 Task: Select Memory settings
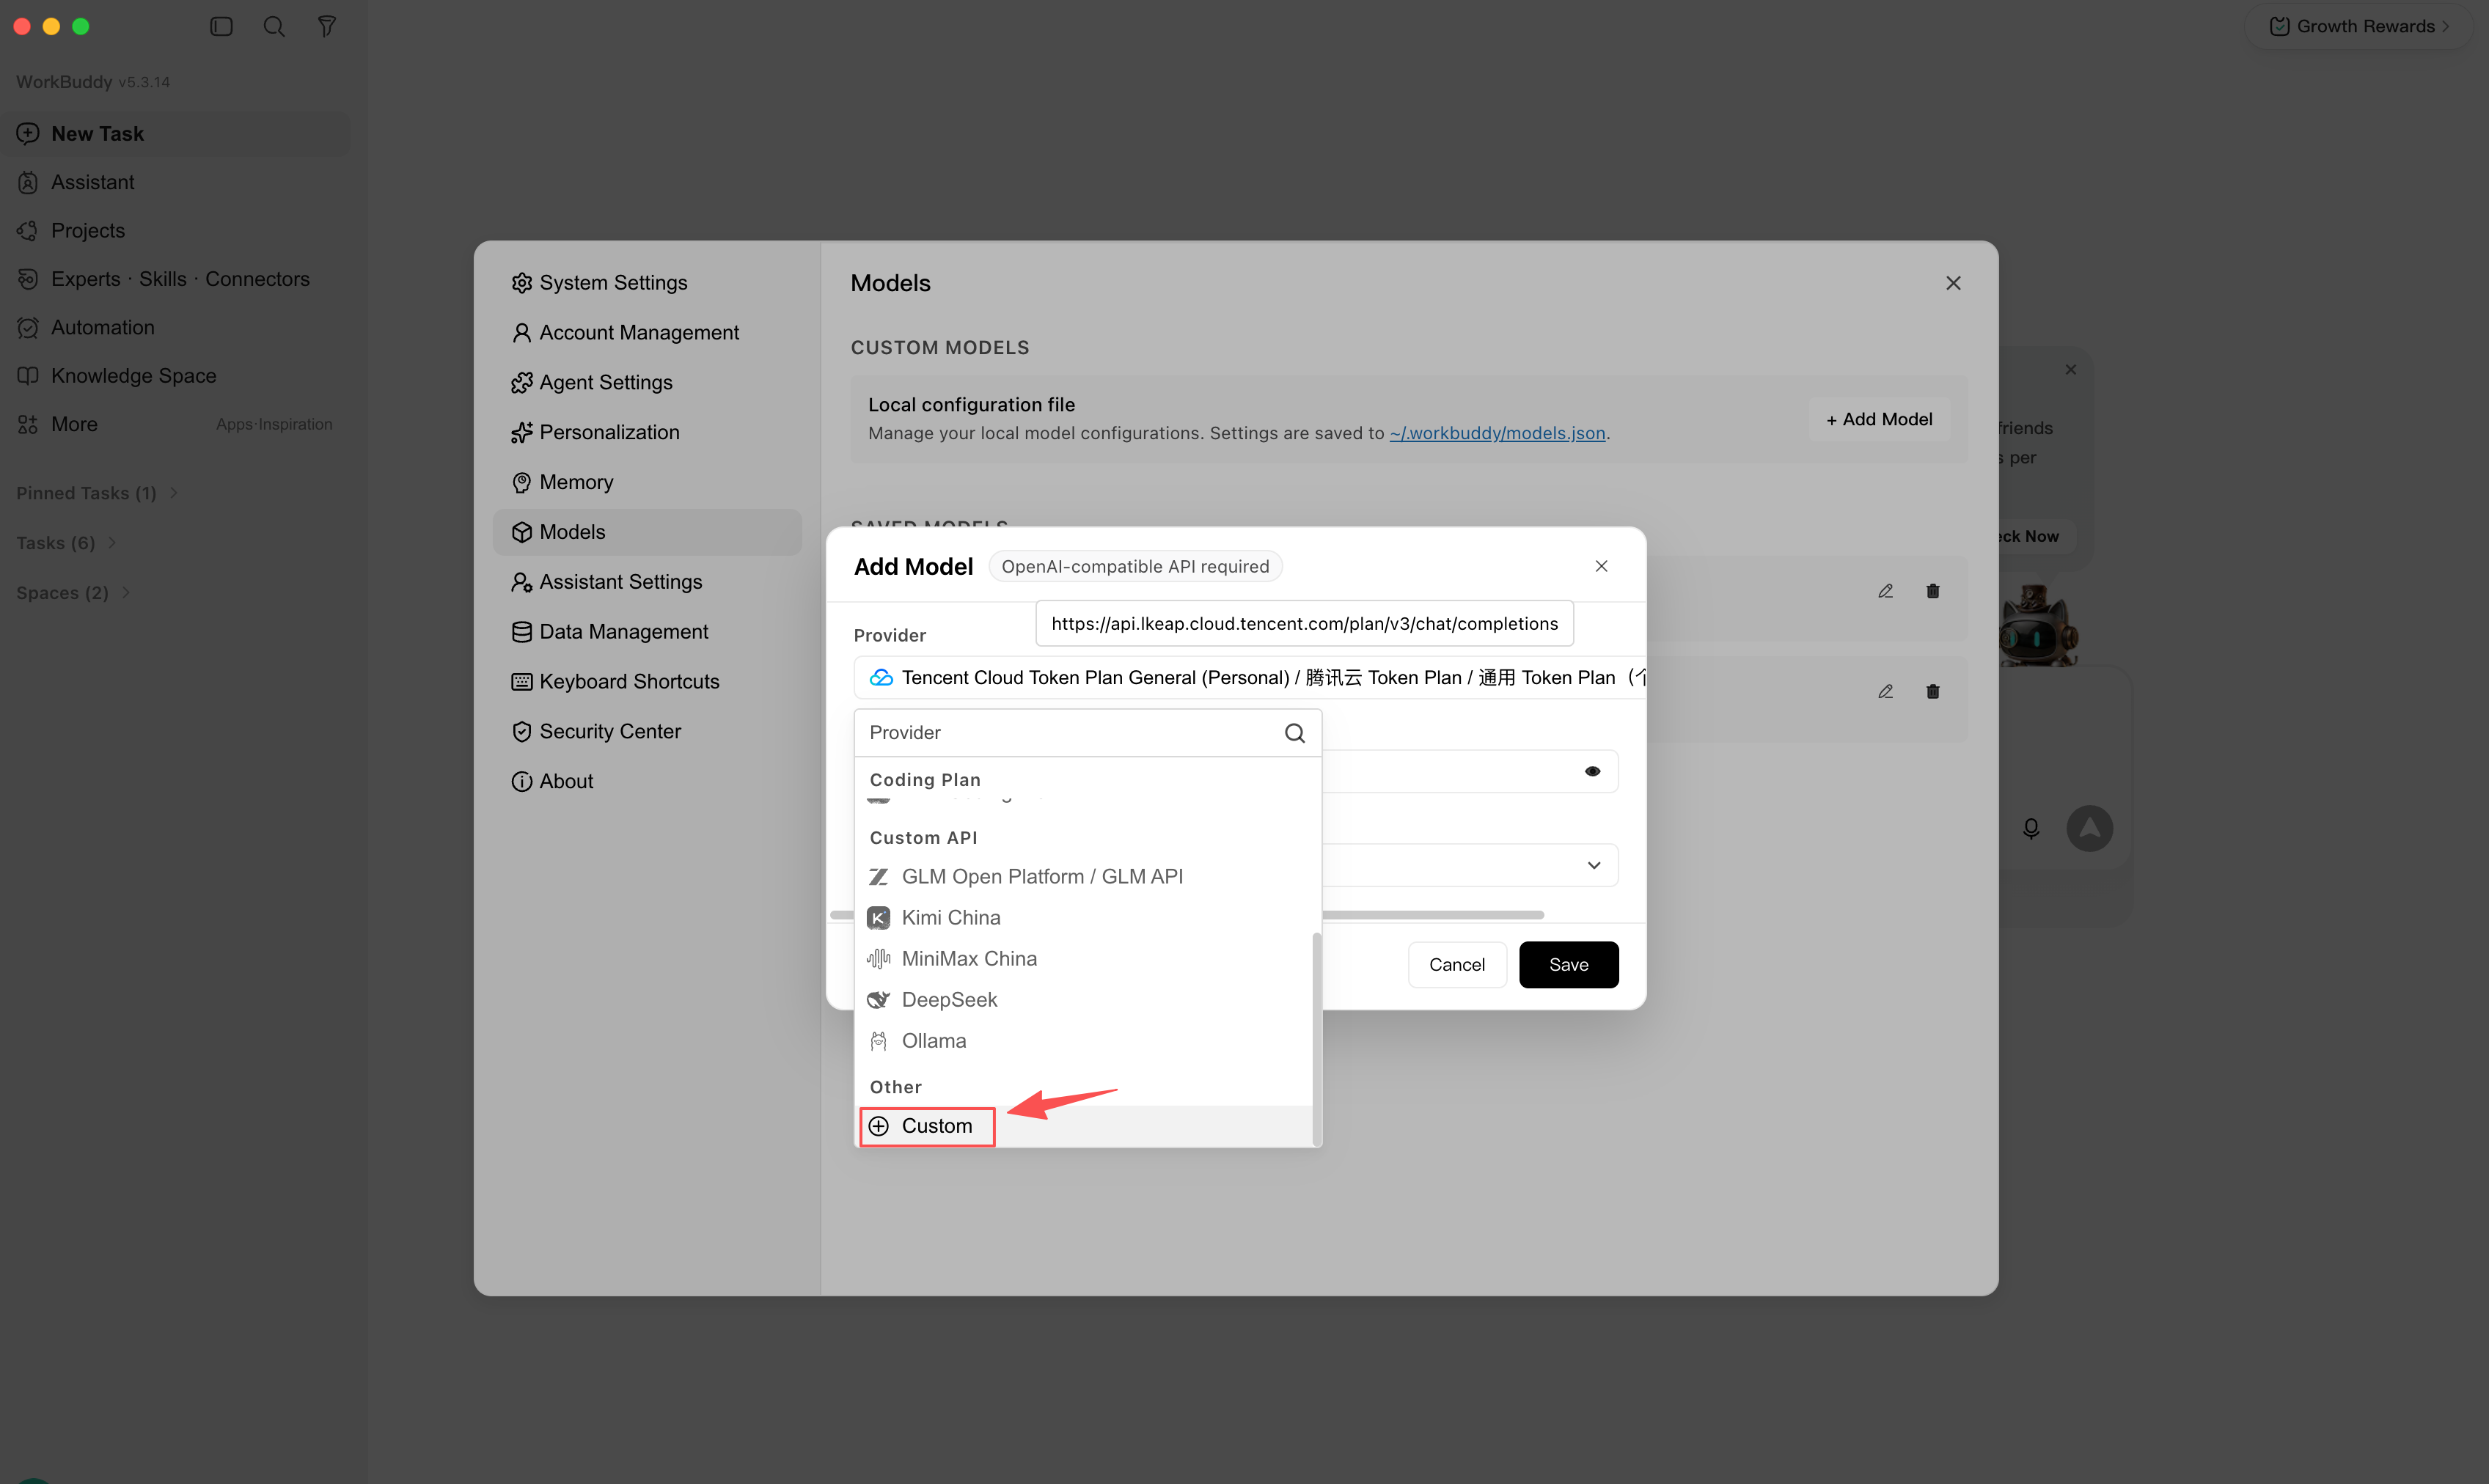coord(647,482)
